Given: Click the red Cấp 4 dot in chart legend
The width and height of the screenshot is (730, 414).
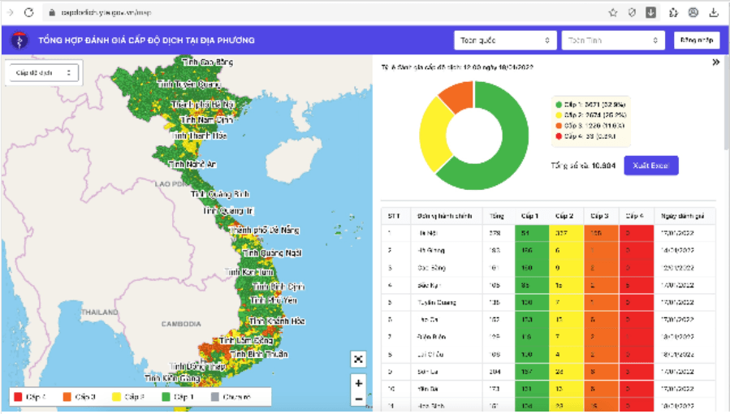Looking at the screenshot, I should pos(559,136).
